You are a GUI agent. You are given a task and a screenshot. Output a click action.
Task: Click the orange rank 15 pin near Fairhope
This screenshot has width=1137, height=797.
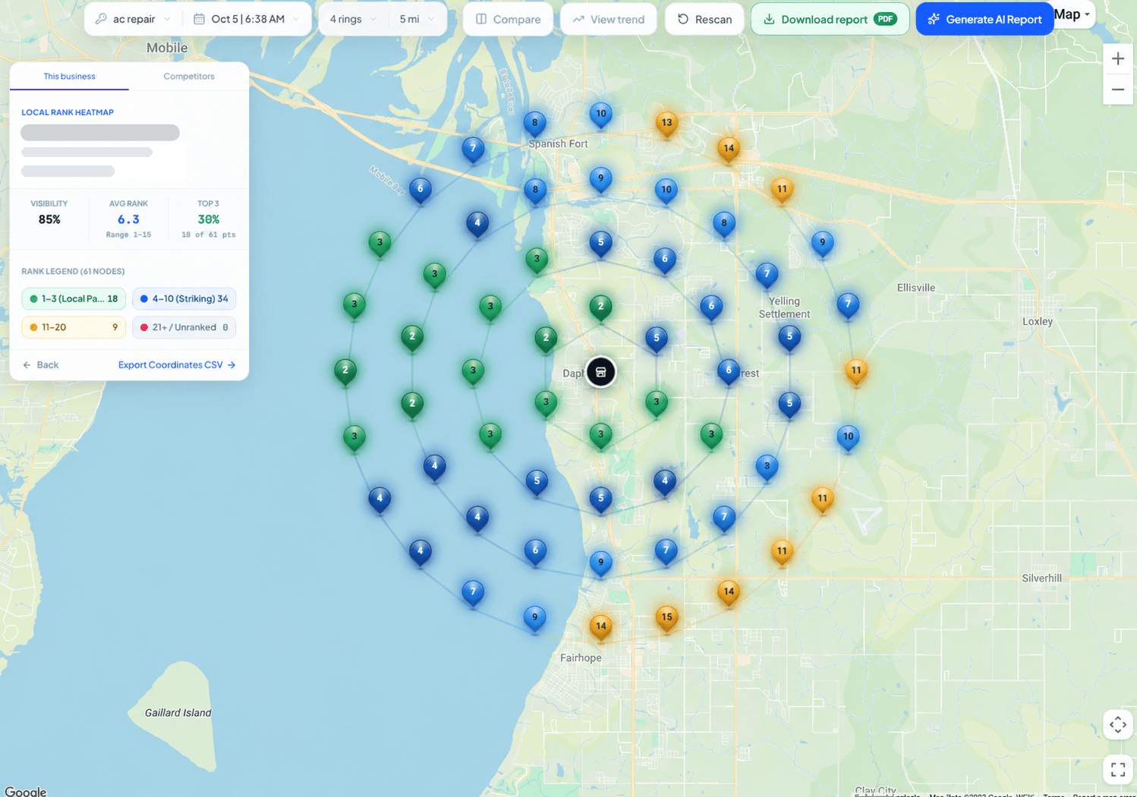point(666,619)
